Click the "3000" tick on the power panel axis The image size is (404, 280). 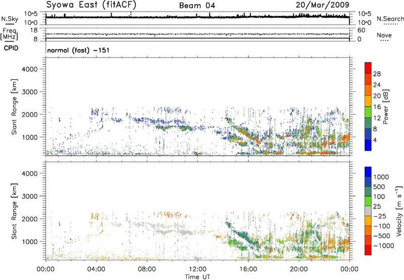[x=29, y=92]
